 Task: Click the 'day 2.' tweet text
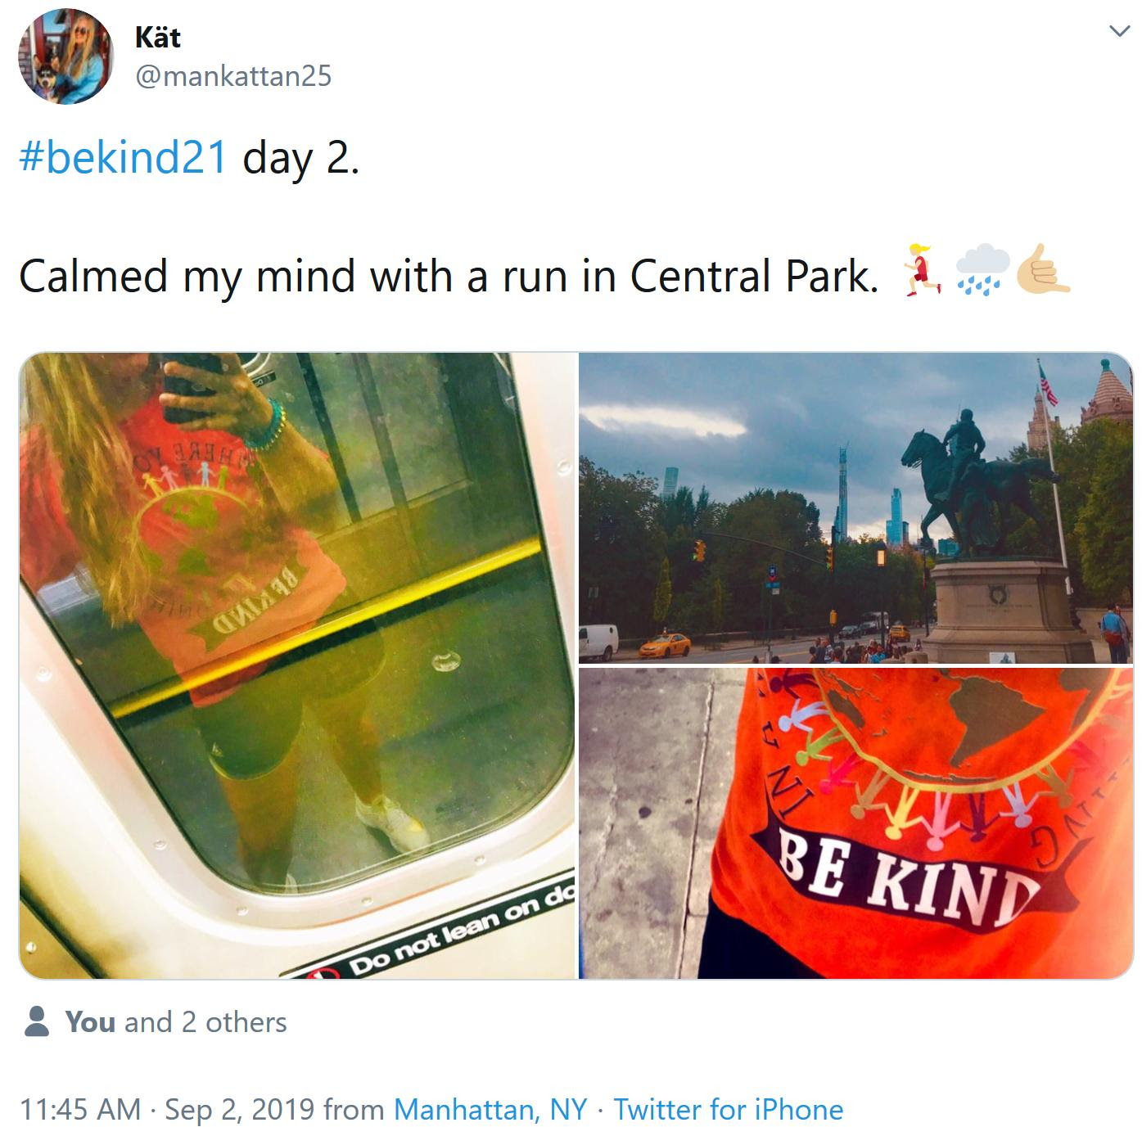300,157
